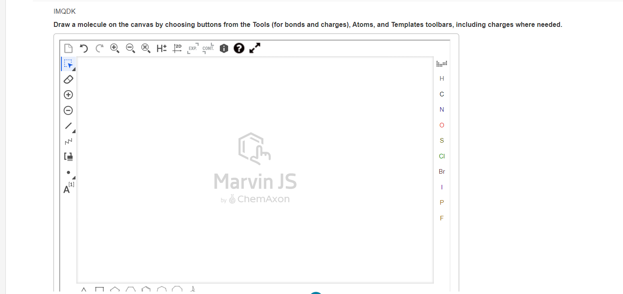Select the radical dot tool
Image resolution: width=623 pixels, height=294 pixels.
point(68,172)
